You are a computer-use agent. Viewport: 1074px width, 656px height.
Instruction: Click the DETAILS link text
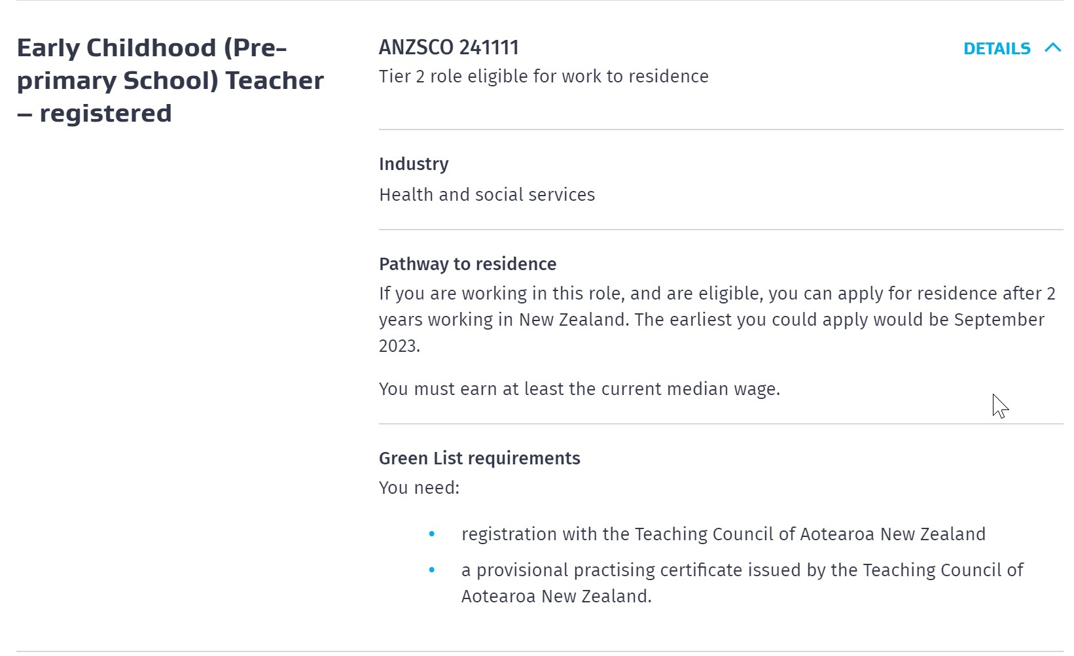(997, 49)
